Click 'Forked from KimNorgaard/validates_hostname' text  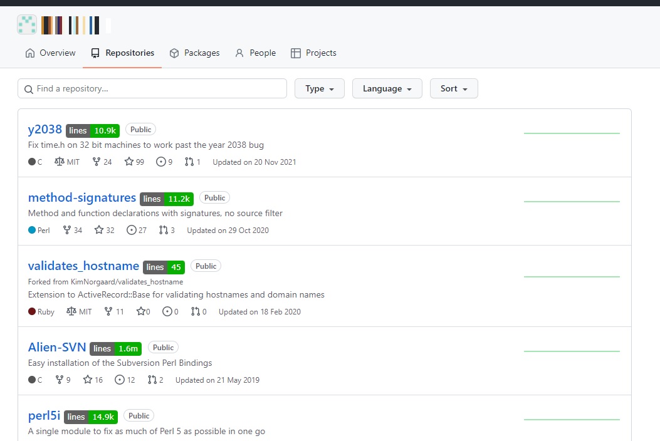click(106, 281)
